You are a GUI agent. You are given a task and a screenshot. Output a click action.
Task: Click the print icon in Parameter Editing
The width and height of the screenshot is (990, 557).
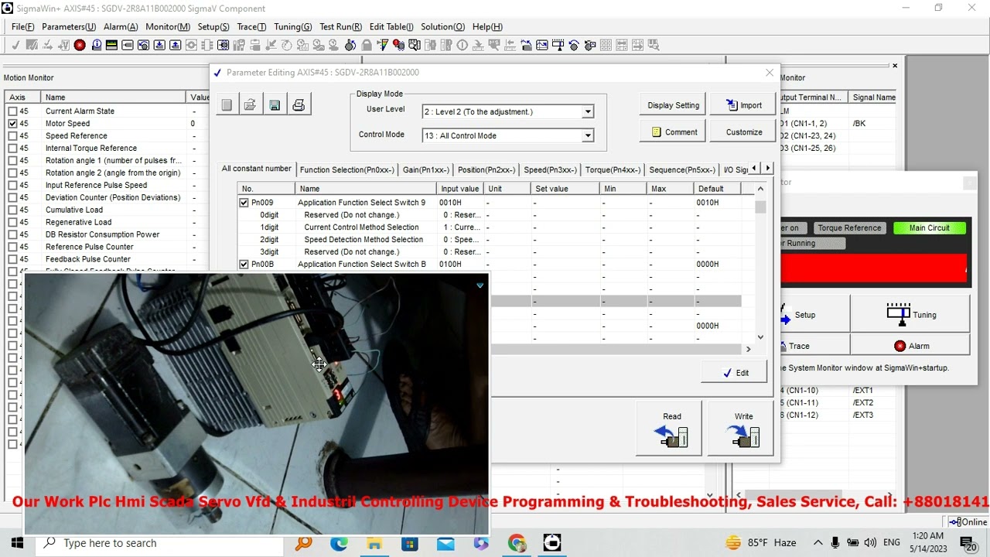pyautogui.click(x=299, y=105)
